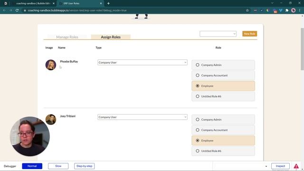Set debugger to Normal speed
Screen dimensions: 304x171
click(x=32, y=166)
